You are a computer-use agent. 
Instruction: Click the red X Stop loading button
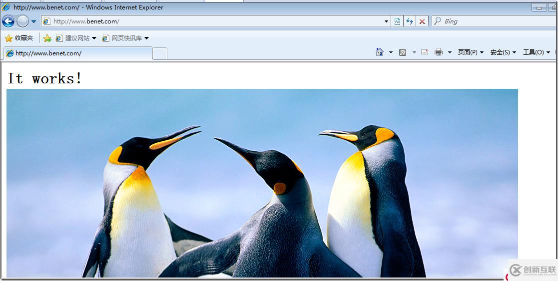tap(422, 21)
